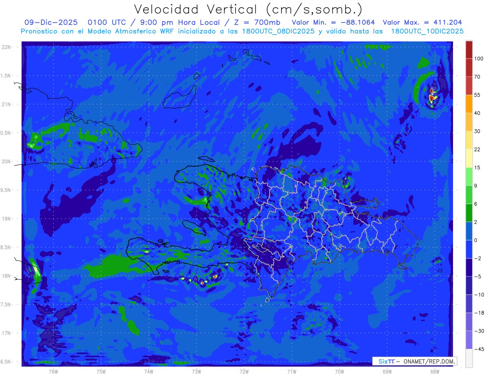Click the legend value '-10'
This screenshot has height=377, width=488.
tap(479, 294)
